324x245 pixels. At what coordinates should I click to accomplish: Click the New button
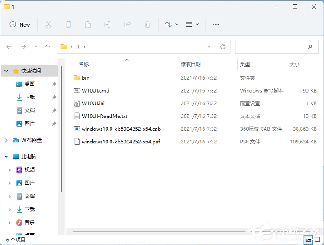[20, 25]
